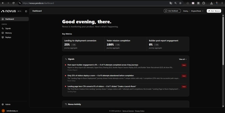Open the browser profile avatar
Viewport: 225px width, 113px height.
click(x=217, y=3)
